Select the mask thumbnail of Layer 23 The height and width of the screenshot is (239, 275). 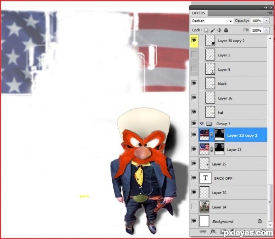(220, 149)
